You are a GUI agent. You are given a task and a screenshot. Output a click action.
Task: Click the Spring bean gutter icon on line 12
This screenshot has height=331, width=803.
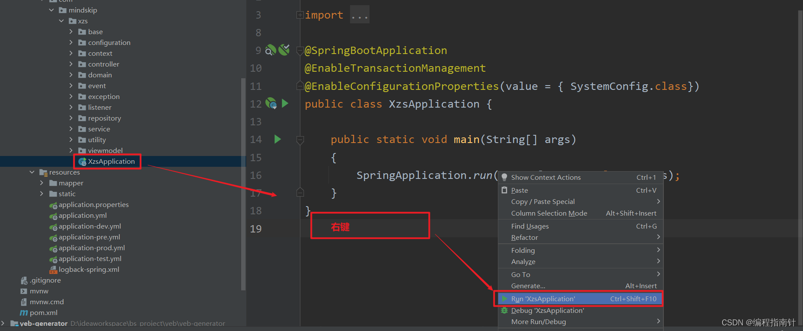click(x=271, y=103)
